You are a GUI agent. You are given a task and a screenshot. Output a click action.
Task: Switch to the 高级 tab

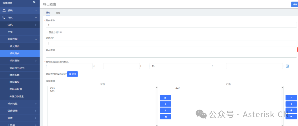coord(58,13)
